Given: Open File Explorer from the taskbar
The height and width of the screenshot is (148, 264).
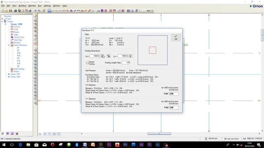Looking at the screenshot, I should tap(28, 145).
